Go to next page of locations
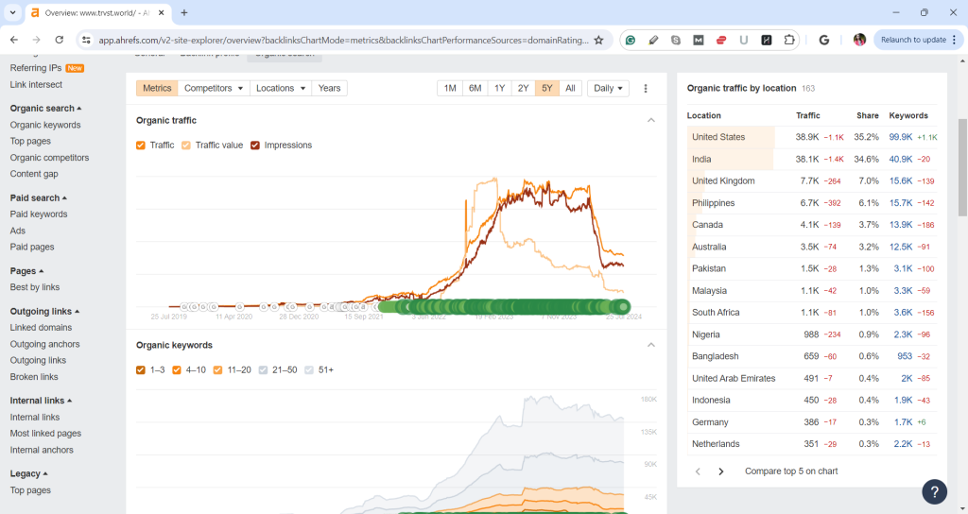 tap(721, 471)
